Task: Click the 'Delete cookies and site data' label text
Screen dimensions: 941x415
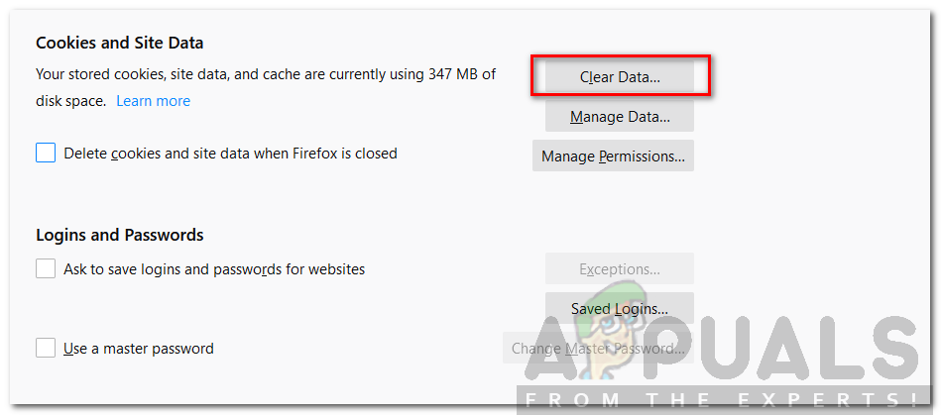Action: tap(230, 154)
